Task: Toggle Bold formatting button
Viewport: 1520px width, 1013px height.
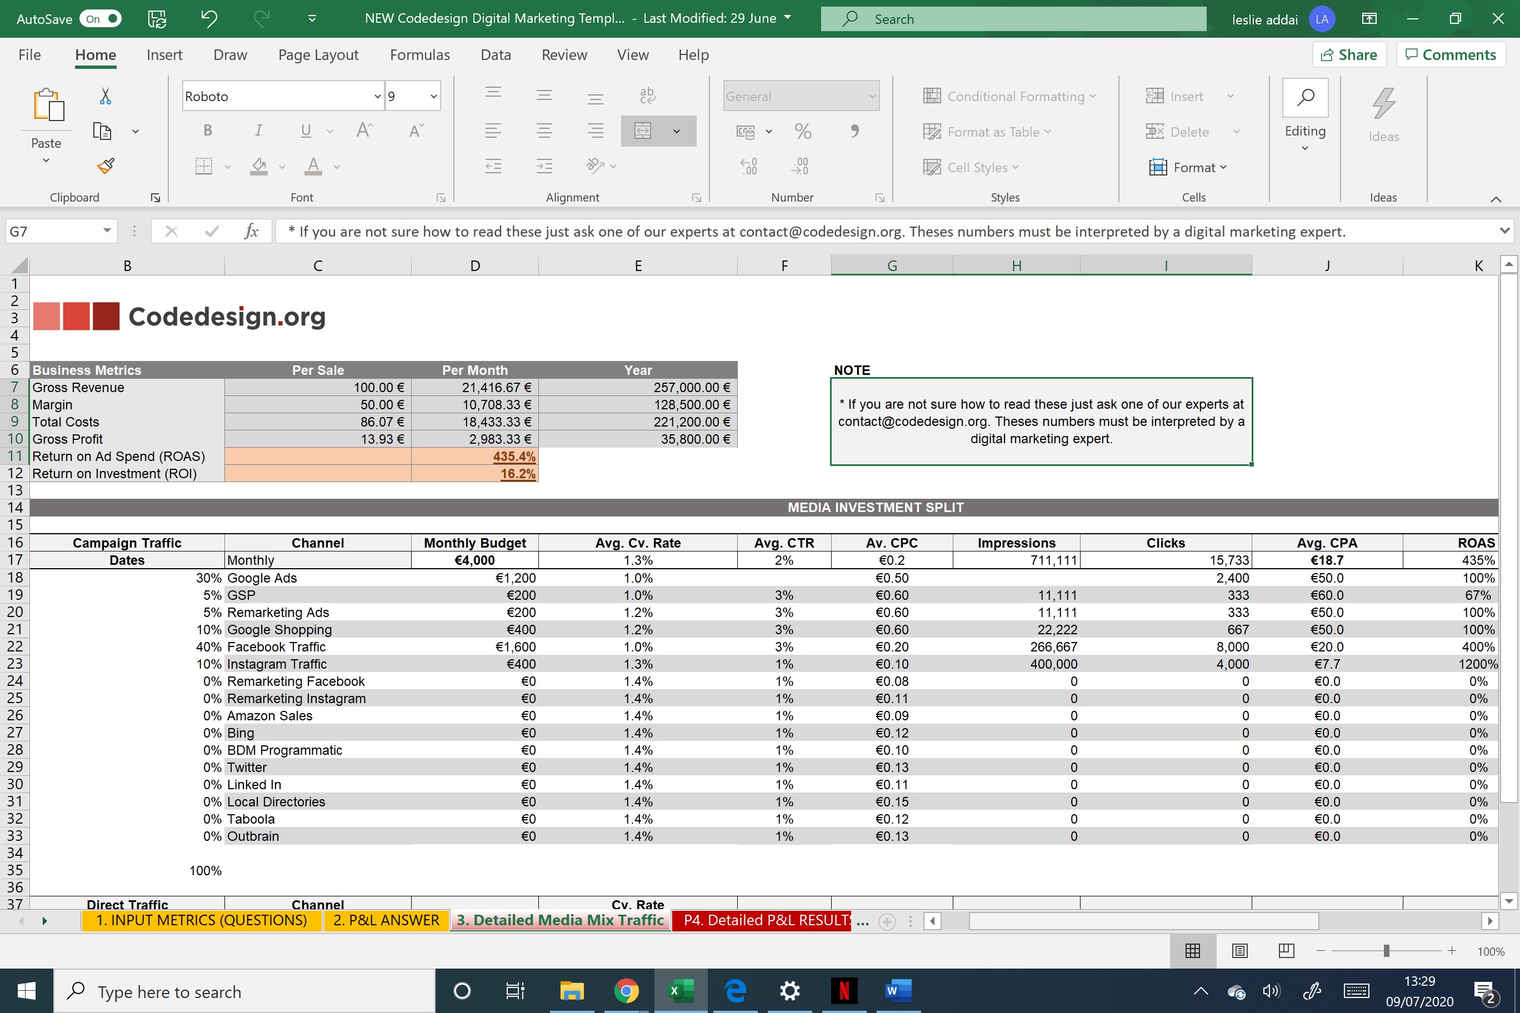Action: (207, 131)
